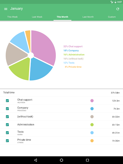The height and width of the screenshot is (164, 123).
Task: Toggle the Administration checkbox
Action: click(7, 125)
